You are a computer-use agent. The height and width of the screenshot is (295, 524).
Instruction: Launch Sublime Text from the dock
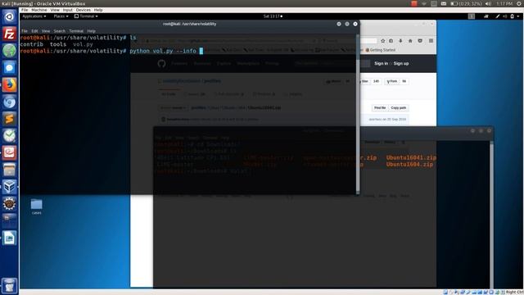coord(9,119)
